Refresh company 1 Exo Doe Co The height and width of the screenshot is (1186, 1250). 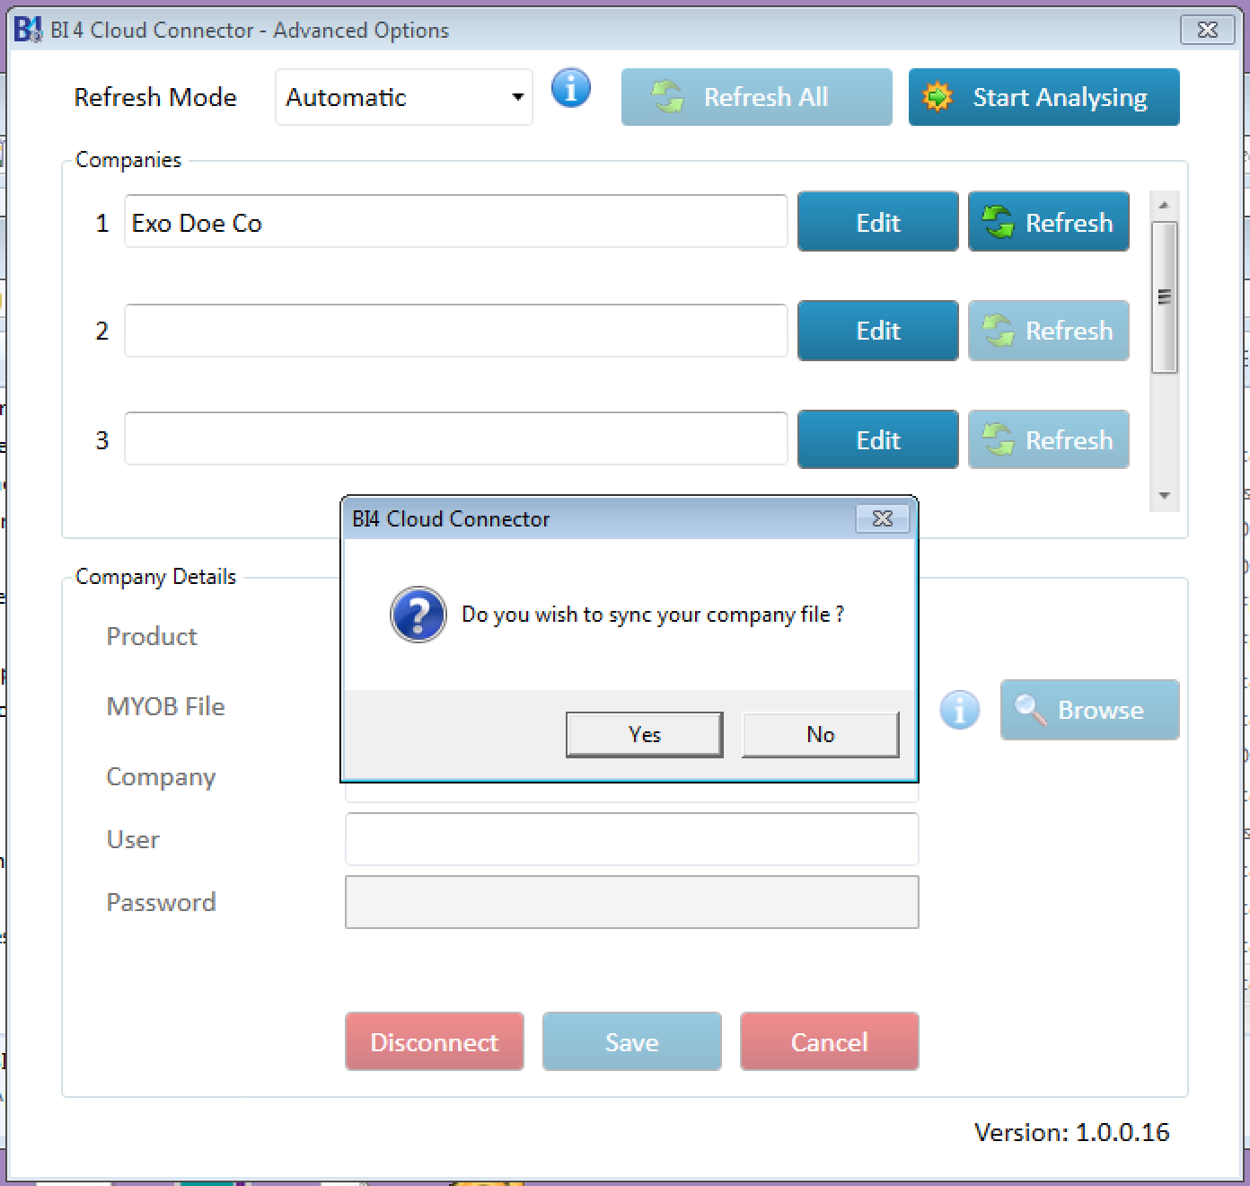[1048, 222]
